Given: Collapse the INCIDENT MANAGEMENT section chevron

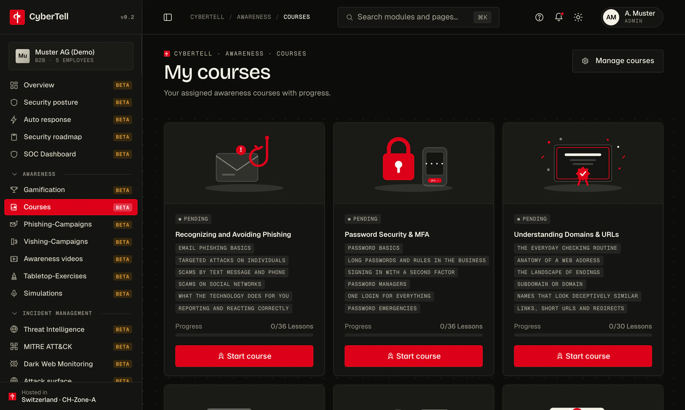Looking at the screenshot, I should [15, 313].
